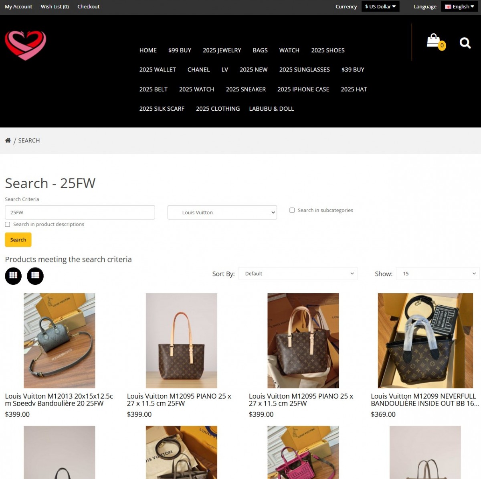Viewport: 481px width, 479px height.
Task: Open the 2025 SILK SCARF menu item
Action: point(162,109)
